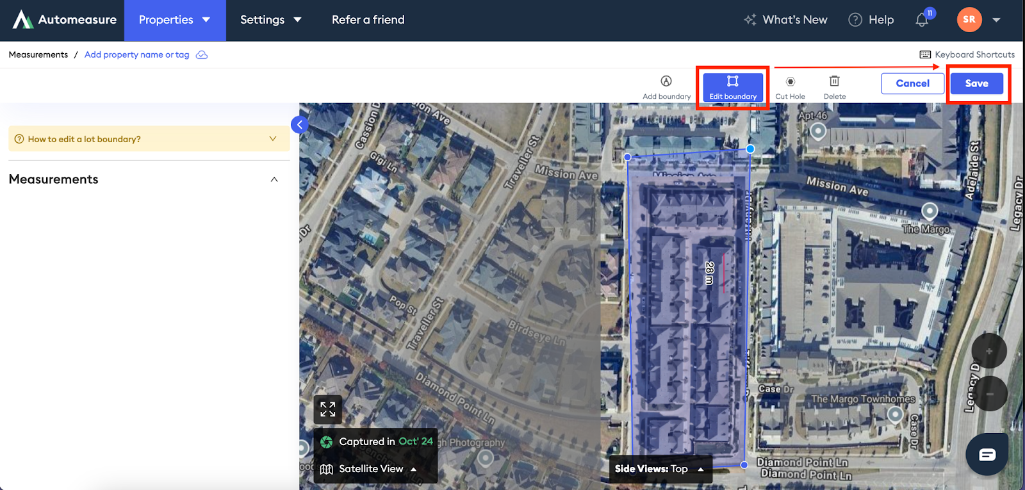This screenshot has height=490, width=1025.
Task: Open the Side Views selector
Action: [660, 469]
